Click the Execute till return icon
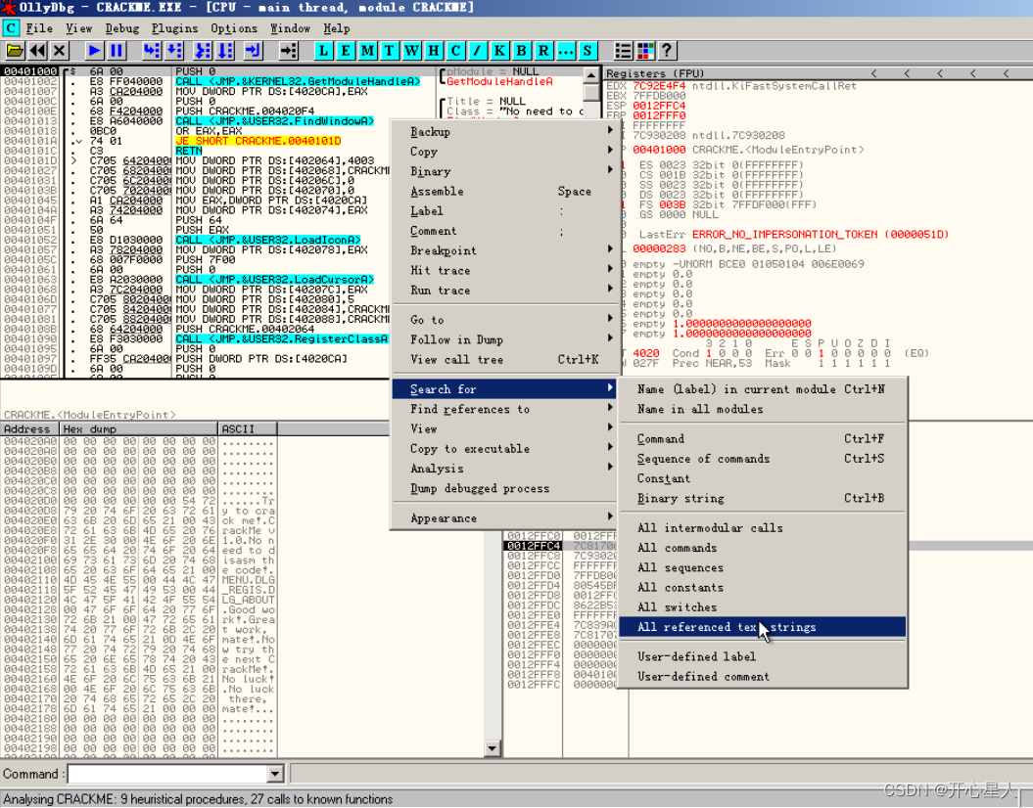Screen dimensions: 1033x808 tap(254, 51)
